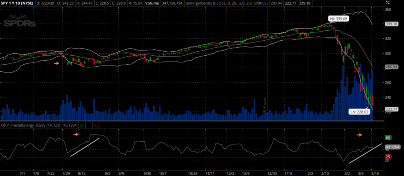Image resolution: width=404 pixels, height=176 pixels.
Task: Click the red 25 level bubble on the lower axis
Action: tap(388, 157)
